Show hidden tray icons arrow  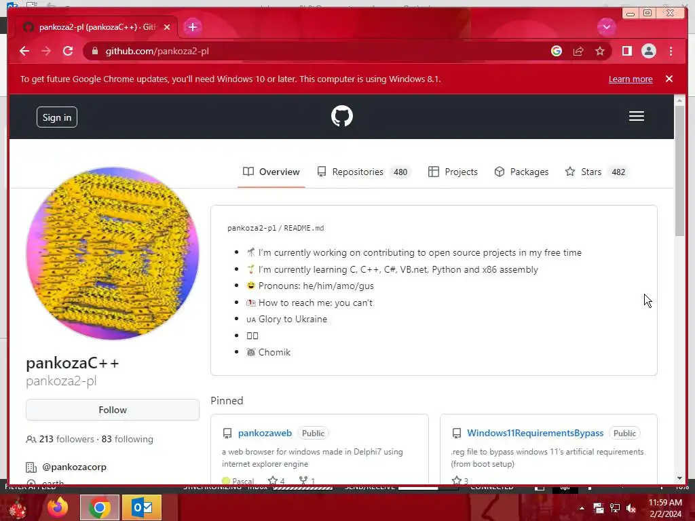point(582,508)
